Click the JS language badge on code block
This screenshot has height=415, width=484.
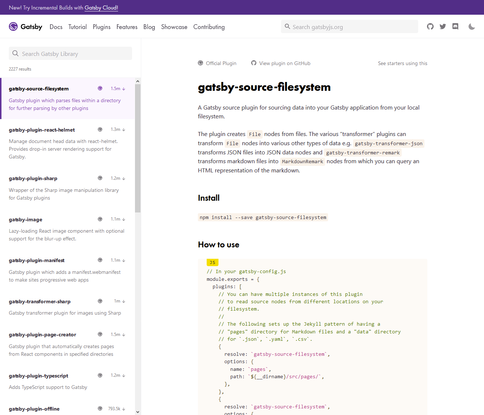[x=213, y=262]
